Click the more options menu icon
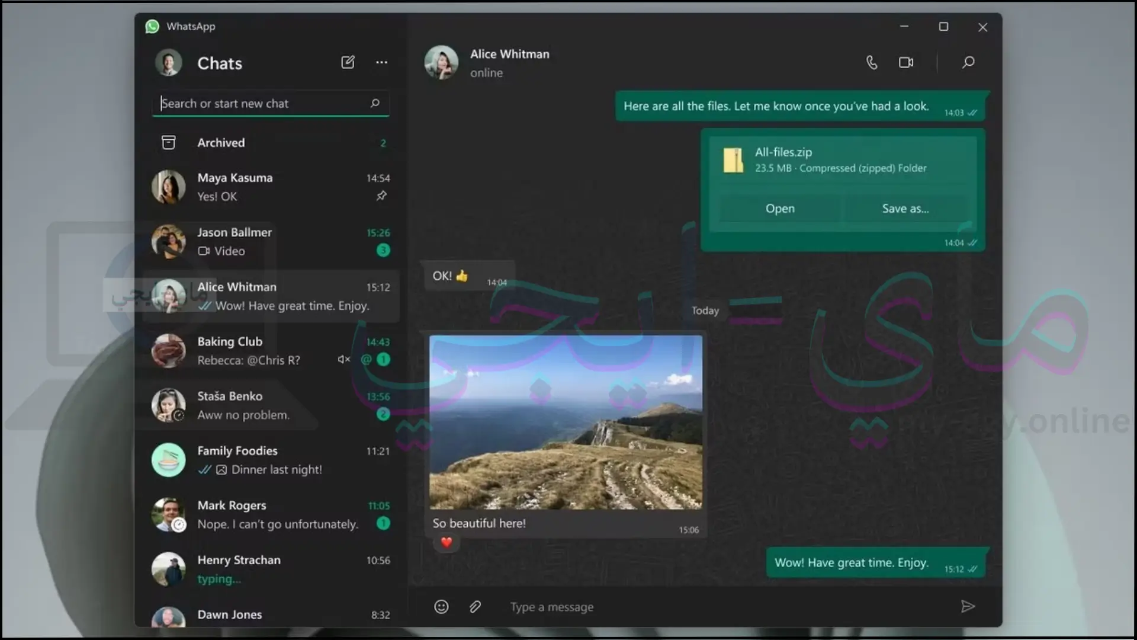Viewport: 1137px width, 640px height. pos(381,62)
